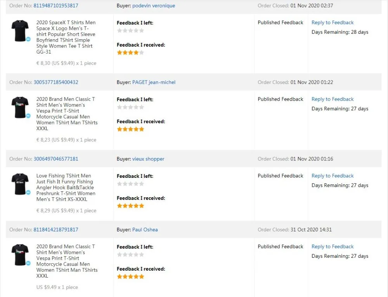Open order number 8119487101953817
The image size is (388, 297).
[x=56, y=6]
